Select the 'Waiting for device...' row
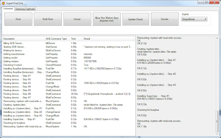 coord(68,51)
